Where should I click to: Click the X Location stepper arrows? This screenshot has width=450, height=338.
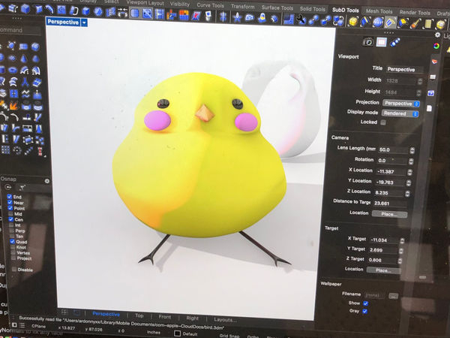(x=409, y=172)
